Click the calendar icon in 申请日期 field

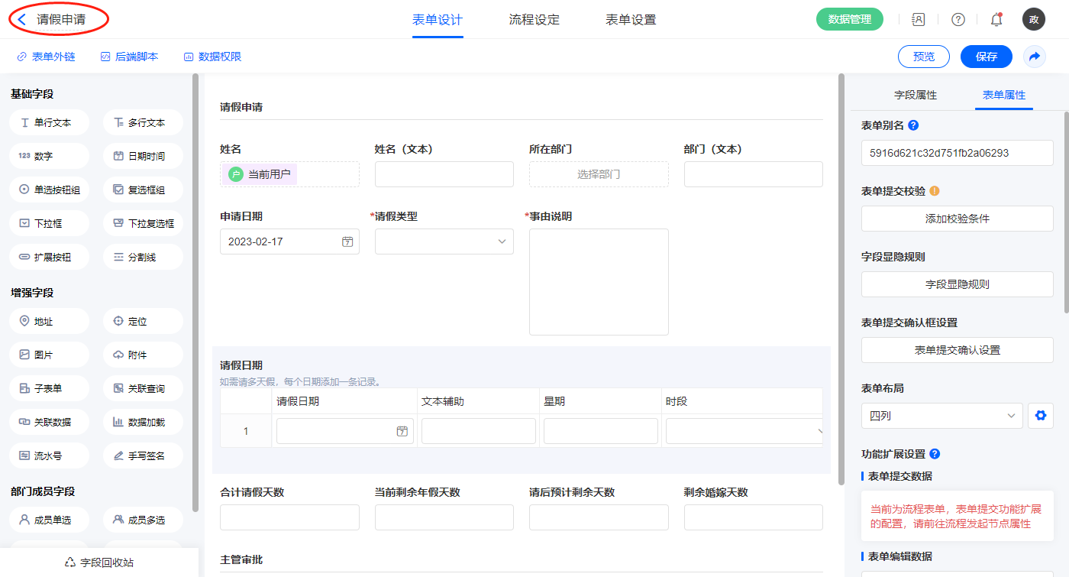click(x=347, y=241)
